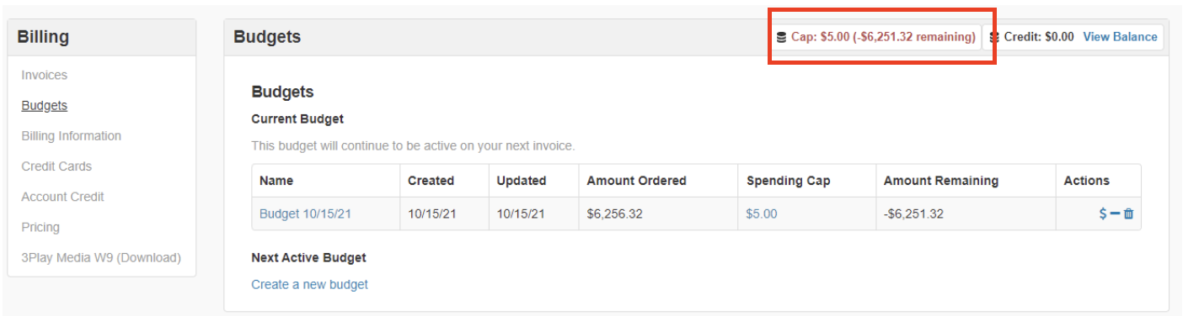Click the Amount Remaining column header
The image size is (1183, 316).
941,181
